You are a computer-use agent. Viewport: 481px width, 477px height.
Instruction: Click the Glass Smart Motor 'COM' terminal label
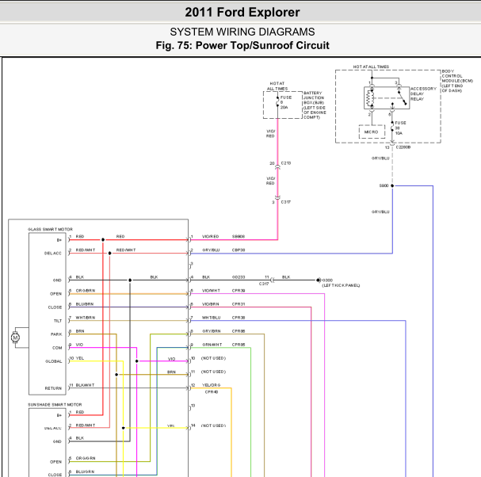click(x=57, y=348)
